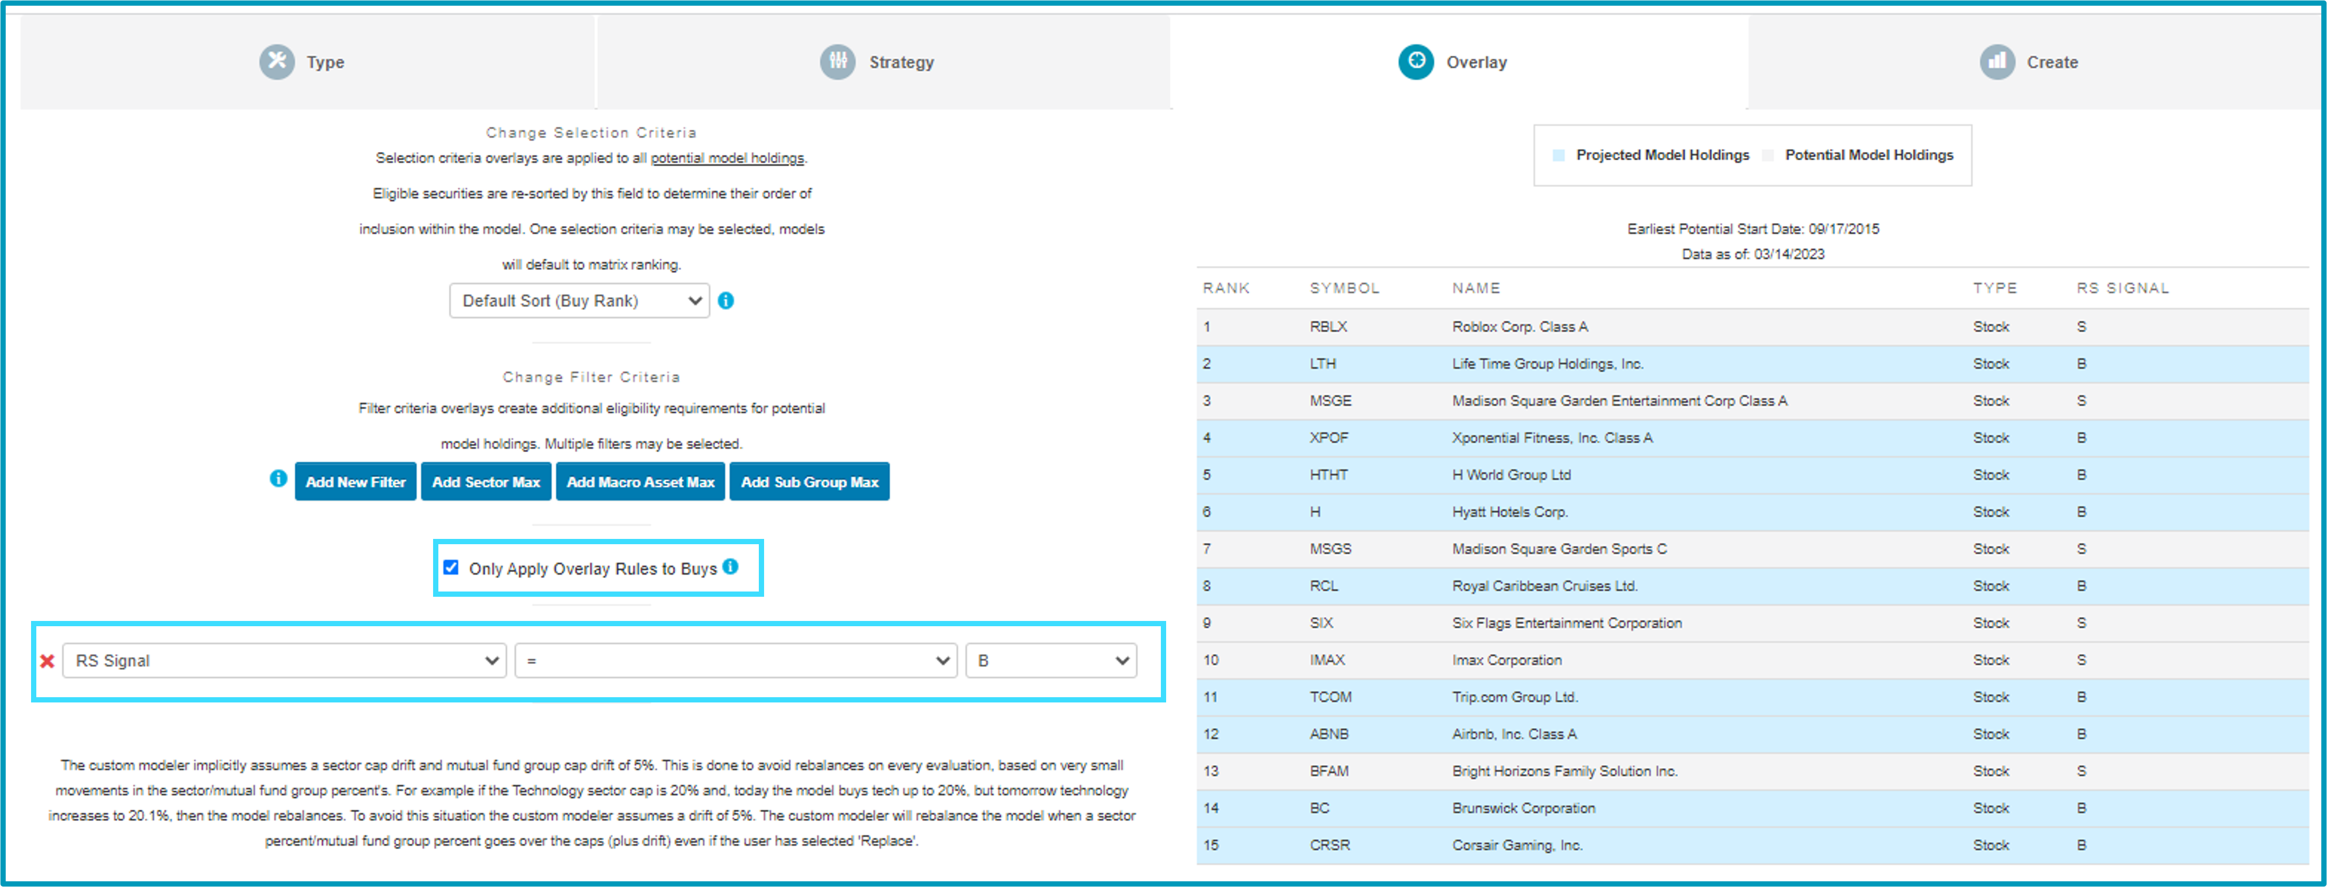2327x887 pixels.
Task: Click the Change Filter Criteria heading
Action: 591,377
